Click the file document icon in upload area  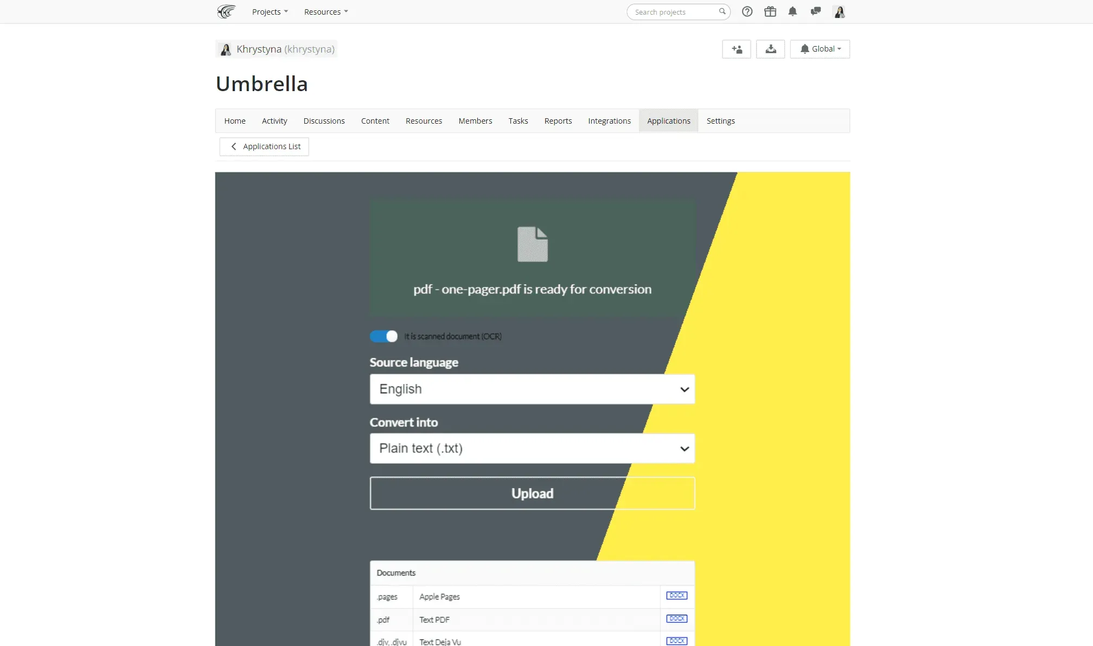pos(533,244)
